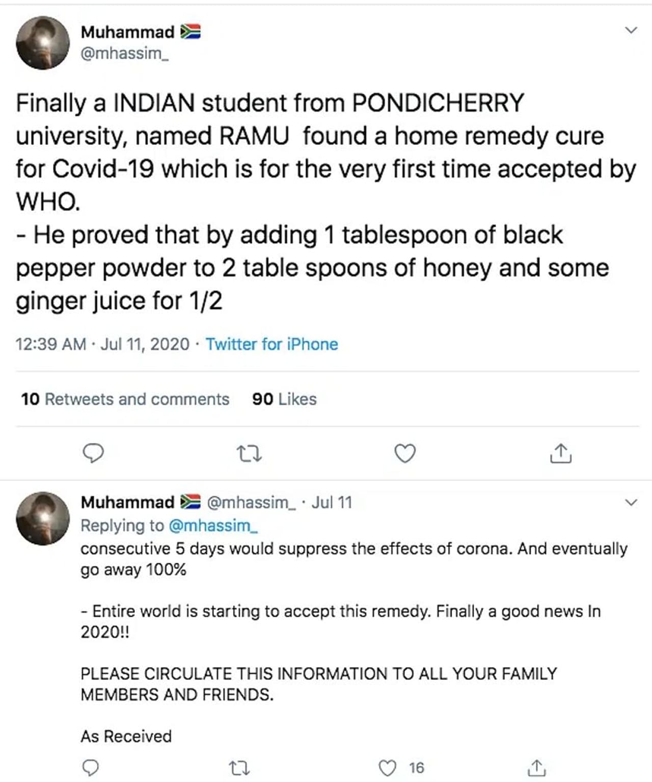Reply to the main Pondicherry tweet
Viewport: 652px width, 782px height.
tap(93, 453)
